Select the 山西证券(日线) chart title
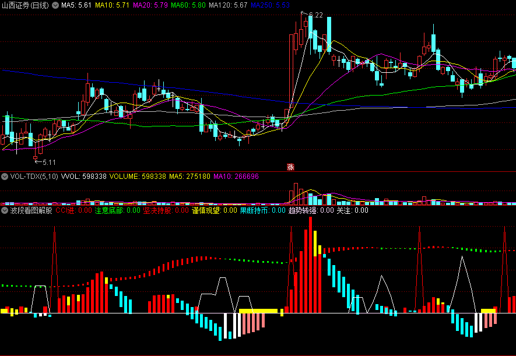The height and width of the screenshot is (356, 516). (x=25, y=5)
